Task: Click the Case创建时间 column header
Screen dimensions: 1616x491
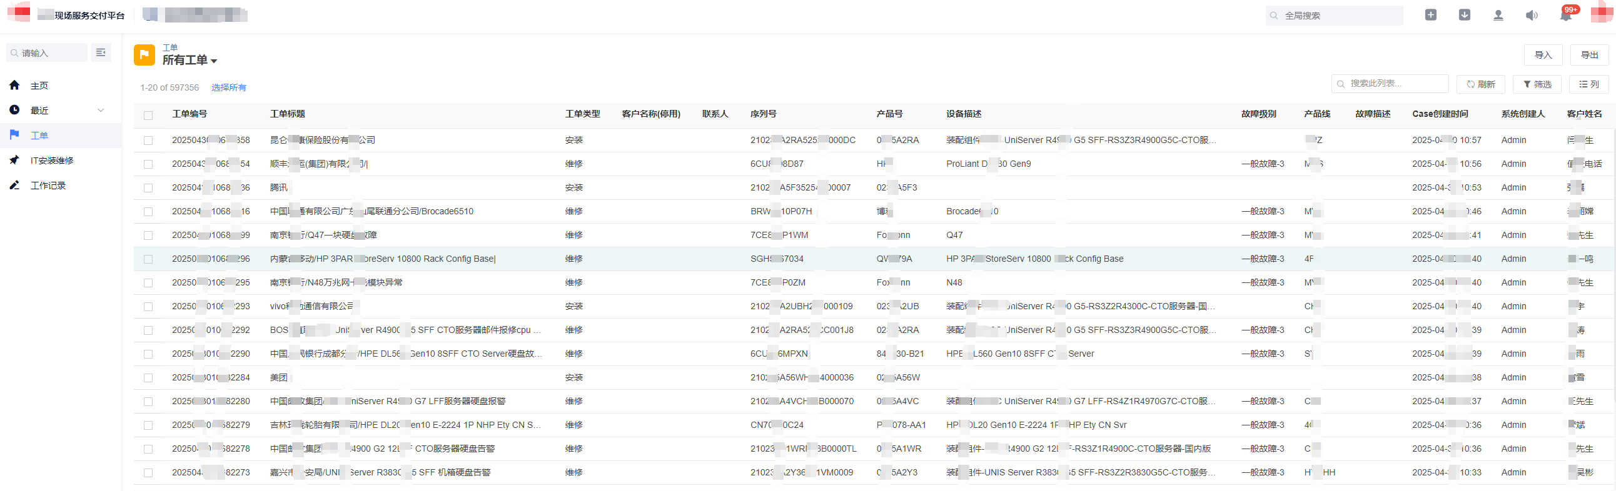Action: 1440,114
